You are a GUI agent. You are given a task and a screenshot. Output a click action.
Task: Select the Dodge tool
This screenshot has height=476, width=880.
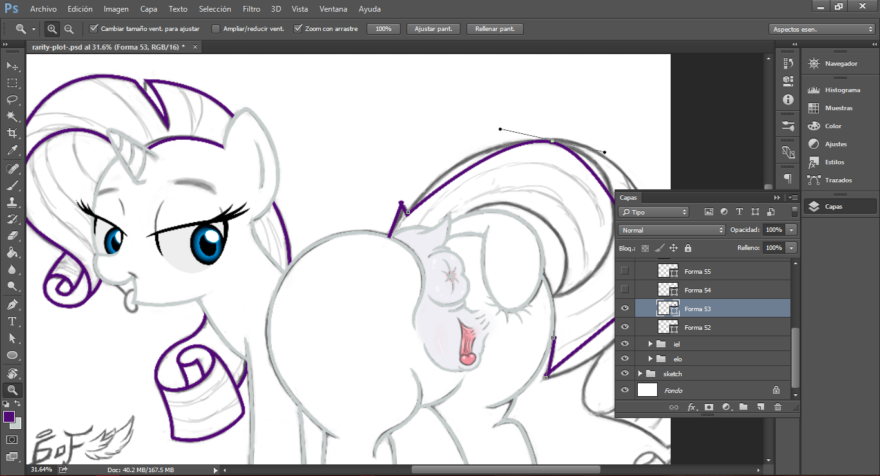click(12, 286)
